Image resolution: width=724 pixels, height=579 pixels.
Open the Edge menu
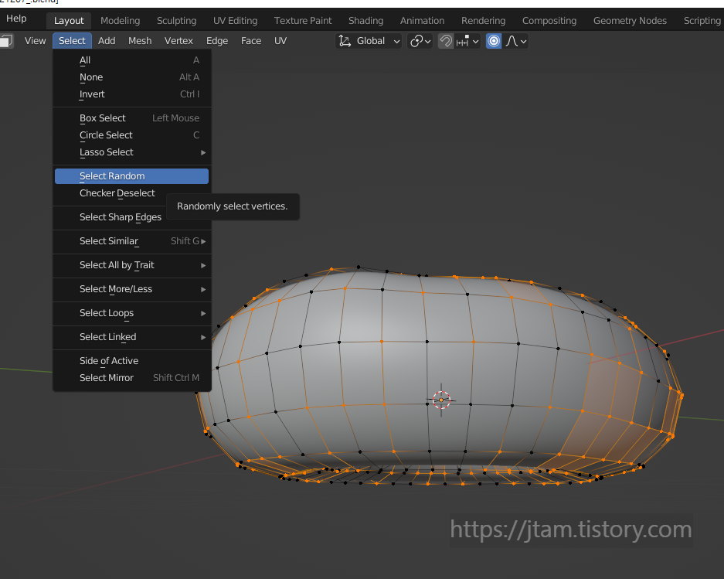(217, 41)
